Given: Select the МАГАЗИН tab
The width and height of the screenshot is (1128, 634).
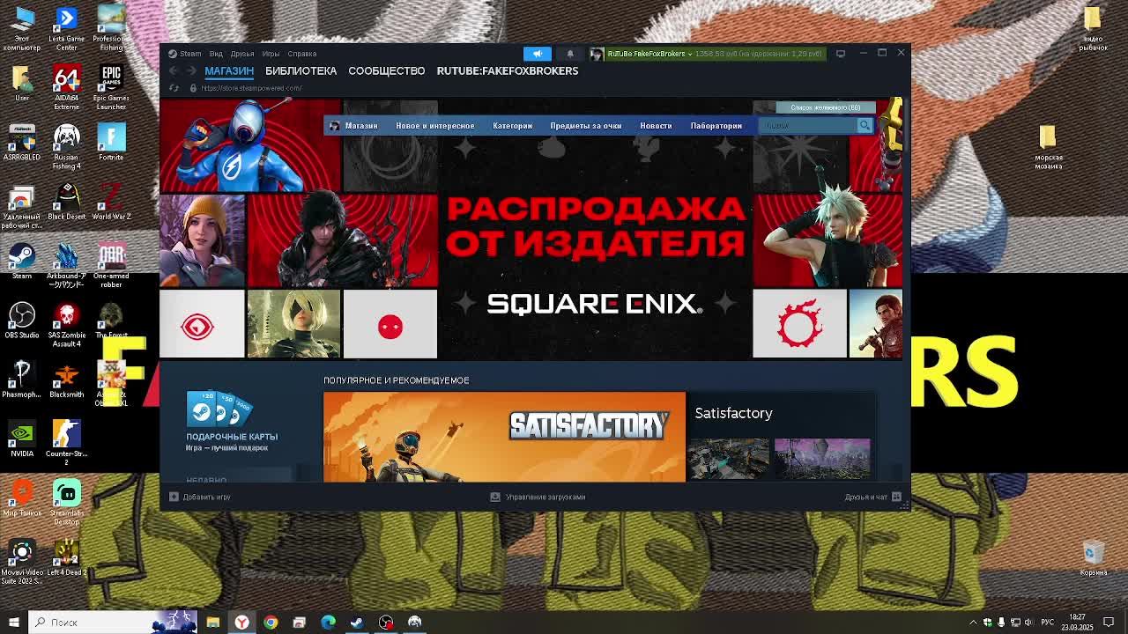Looking at the screenshot, I should pos(229,70).
